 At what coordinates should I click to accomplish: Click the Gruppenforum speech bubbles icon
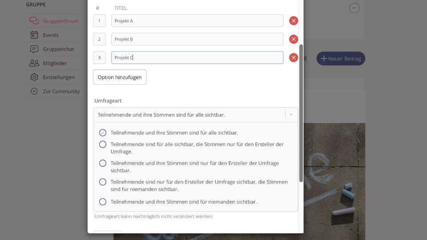click(x=34, y=21)
